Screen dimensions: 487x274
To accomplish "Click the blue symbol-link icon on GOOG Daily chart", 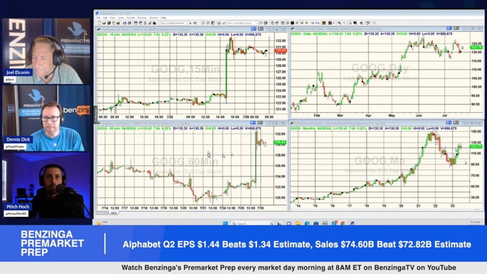I will pos(449,29).
